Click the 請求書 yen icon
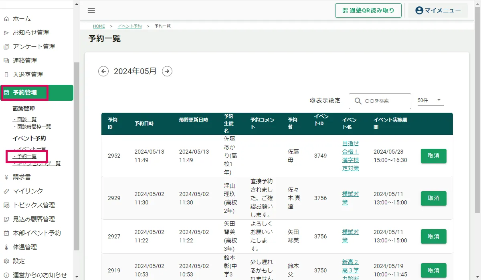The height and width of the screenshot is (280, 481). [x=6, y=177]
